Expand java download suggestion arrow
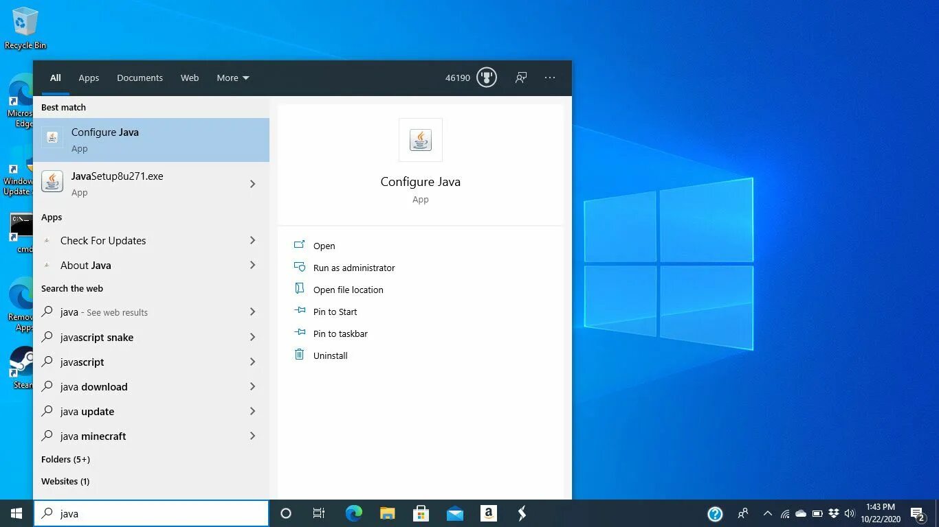Viewport: 939px width, 527px height. [x=252, y=386]
